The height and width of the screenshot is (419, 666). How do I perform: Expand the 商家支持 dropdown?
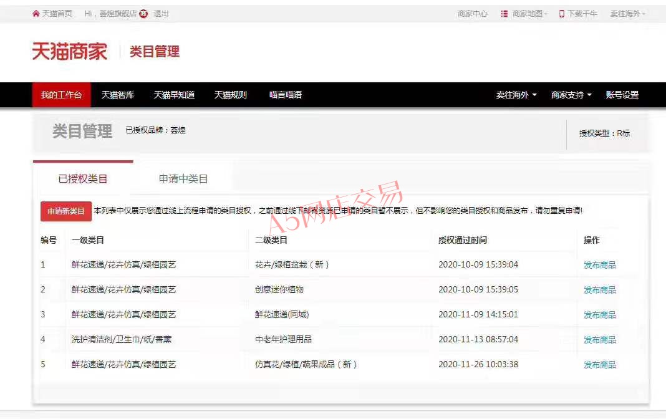coord(571,95)
